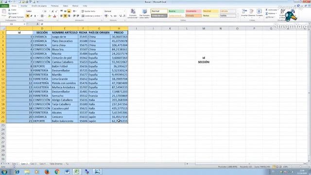Click the Save icon in the quick access toolbar
The image size is (311, 175).
tap(6, 2)
